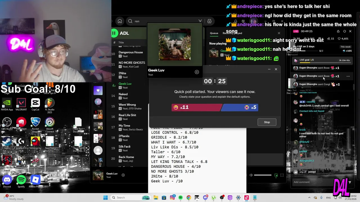
Task: Add Geek Luv to library from popup
Action: point(197,72)
